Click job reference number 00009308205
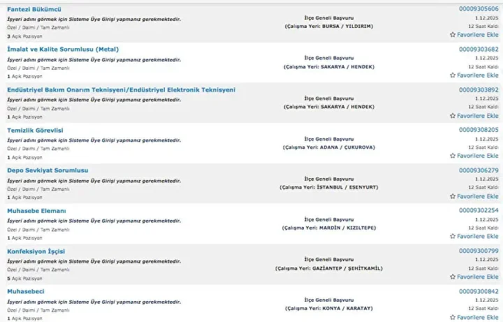 tap(479, 130)
